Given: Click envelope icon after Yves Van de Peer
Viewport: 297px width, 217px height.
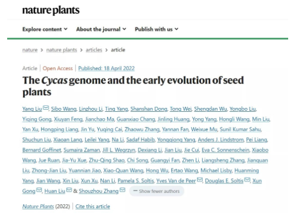Looking at the screenshot, I should [200, 180].
